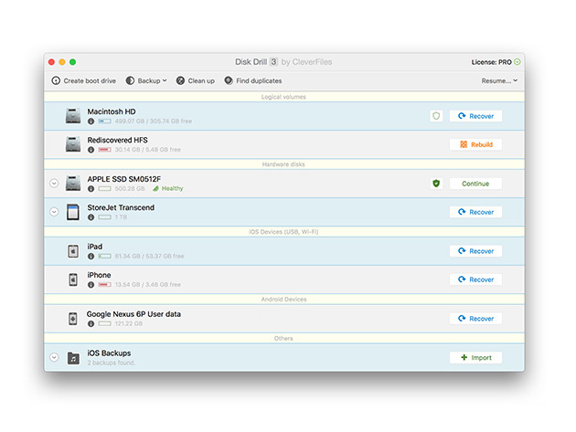Show info for Rediscovered HFS
Image resolution: width=576 pixels, height=432 pixels.
91,150
